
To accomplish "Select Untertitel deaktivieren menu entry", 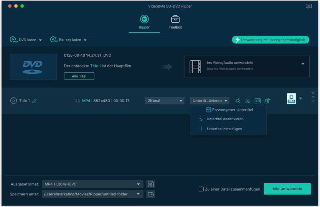I will [x=228, y=119].
